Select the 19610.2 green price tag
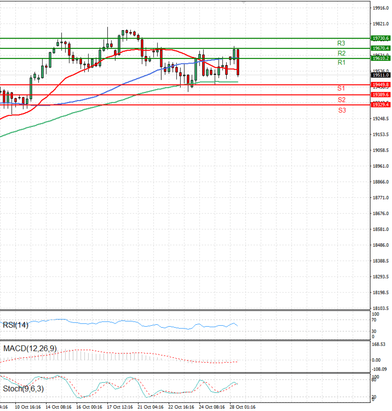 pyautogui.click(x=381, y=58)
